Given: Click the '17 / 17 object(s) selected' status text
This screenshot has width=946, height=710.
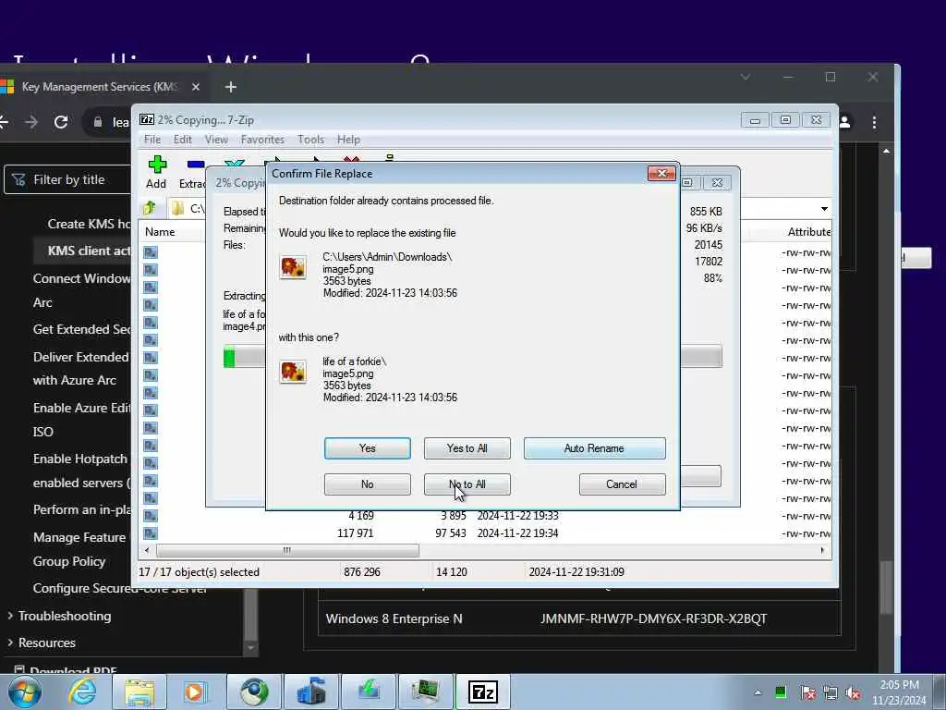Looking at the screenshot, I should click(x=200, y=571).
